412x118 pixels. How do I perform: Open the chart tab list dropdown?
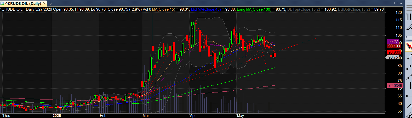click(x=402, y=3)
